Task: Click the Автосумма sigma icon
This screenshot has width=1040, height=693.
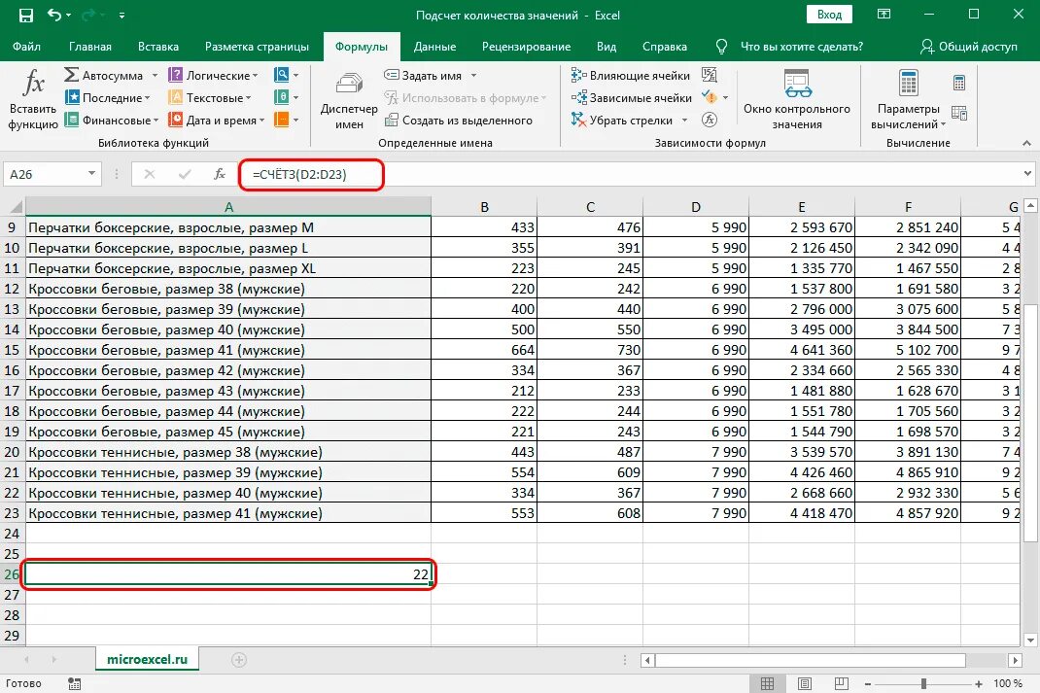Action: [72, 75]
